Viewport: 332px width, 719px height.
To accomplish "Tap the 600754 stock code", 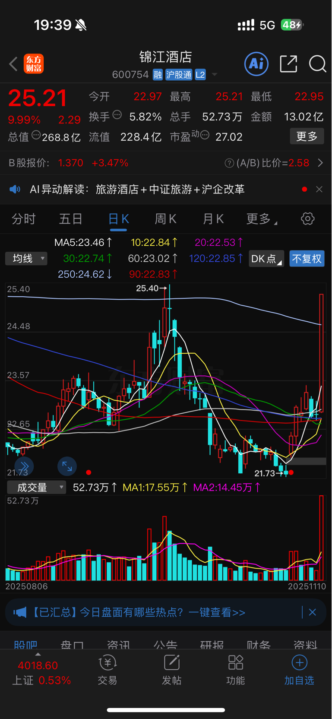I will click(130, 75).
